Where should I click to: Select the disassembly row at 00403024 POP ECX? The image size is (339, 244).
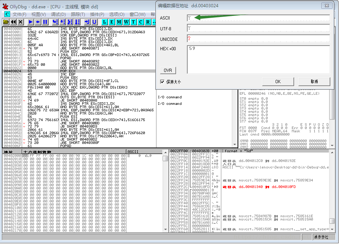click(79, 71)
